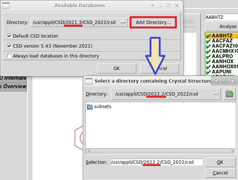Click right arrow of horizontal scrollbar
Viewport: 238px width, 180px height.
232,151
